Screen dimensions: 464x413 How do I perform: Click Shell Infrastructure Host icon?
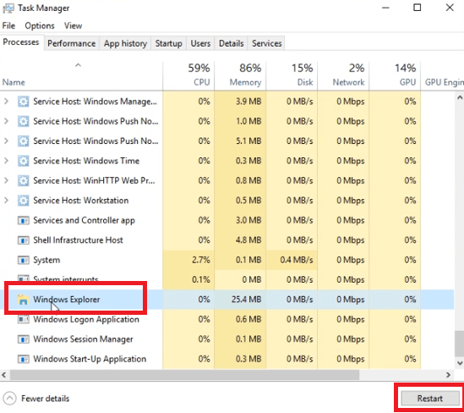[23, 240]
